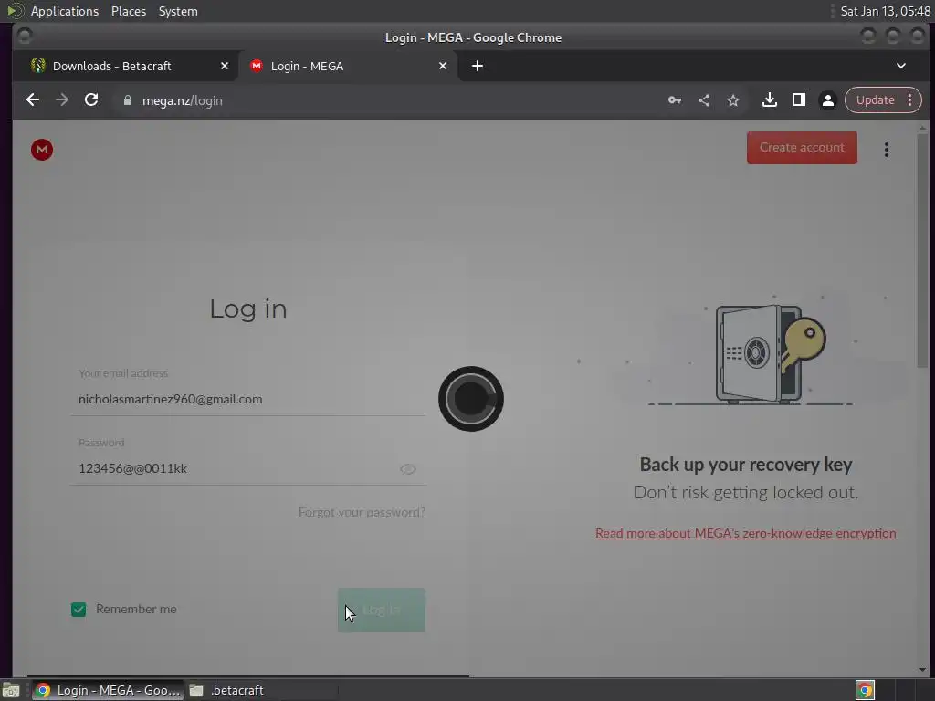Reload the MEGA login page

coord(91,100)
